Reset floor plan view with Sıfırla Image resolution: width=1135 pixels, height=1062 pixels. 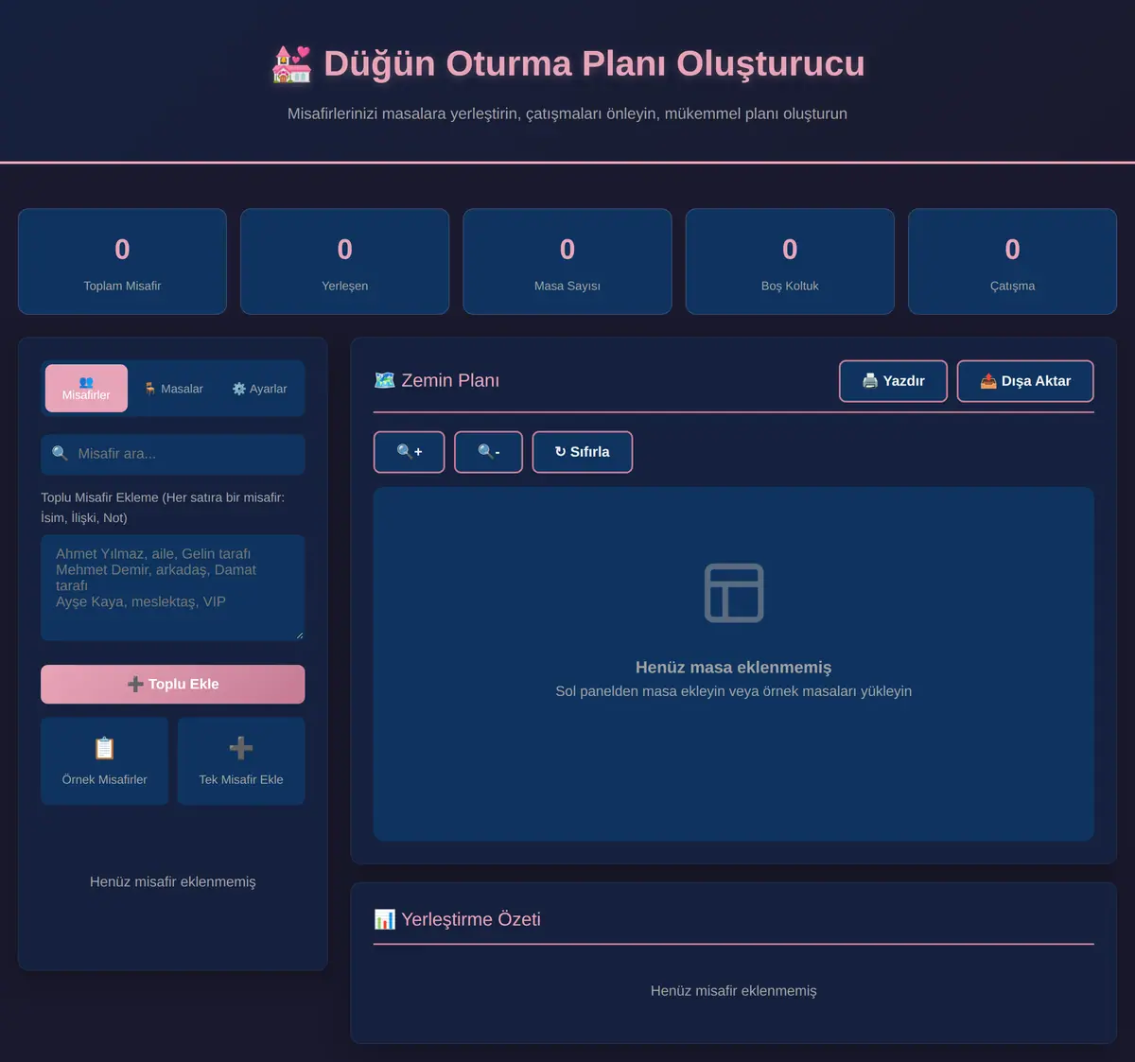[x=582, y=452]
